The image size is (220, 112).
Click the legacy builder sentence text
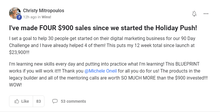pyautogui.click(x=108, y=78)
